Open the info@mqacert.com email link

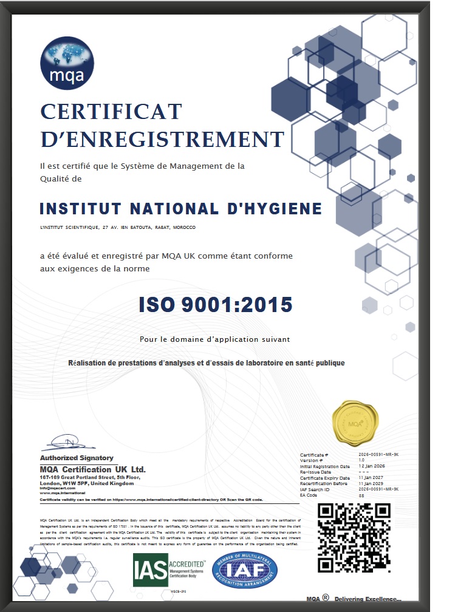point(56,488)
